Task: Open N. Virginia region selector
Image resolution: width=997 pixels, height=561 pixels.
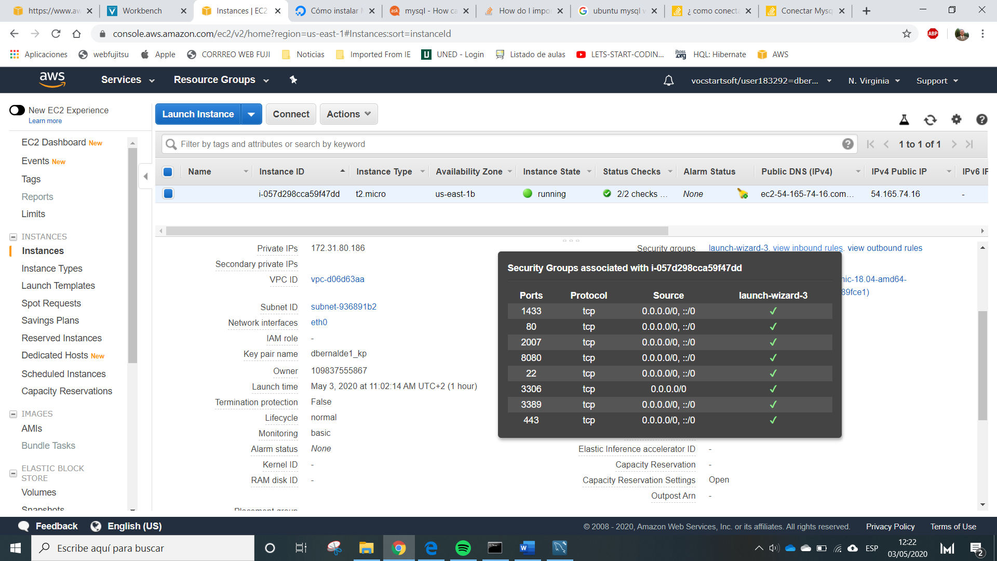Action: pos(874,81)
